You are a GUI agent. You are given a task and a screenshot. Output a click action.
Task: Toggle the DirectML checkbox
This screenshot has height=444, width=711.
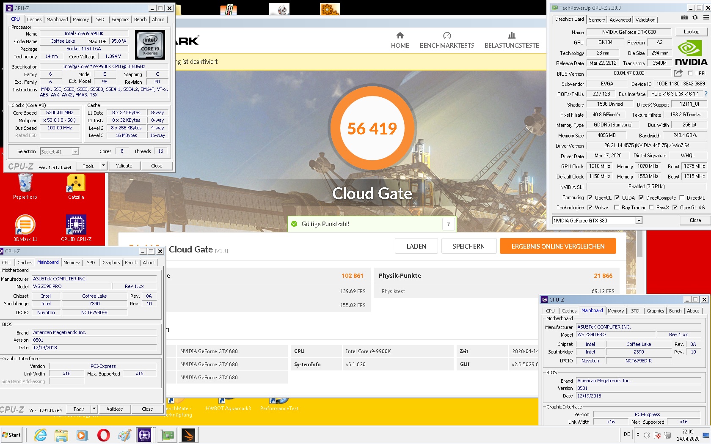[x=682, y=197]
